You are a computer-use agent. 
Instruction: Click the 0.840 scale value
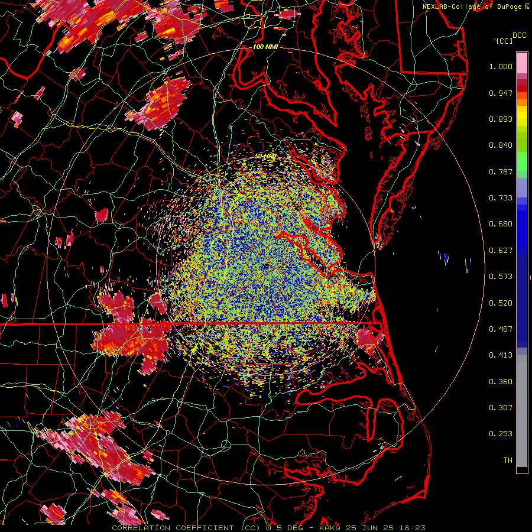click(x=501, y=145)
